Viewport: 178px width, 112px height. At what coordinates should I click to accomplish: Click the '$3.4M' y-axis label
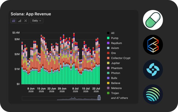point(16,33)
